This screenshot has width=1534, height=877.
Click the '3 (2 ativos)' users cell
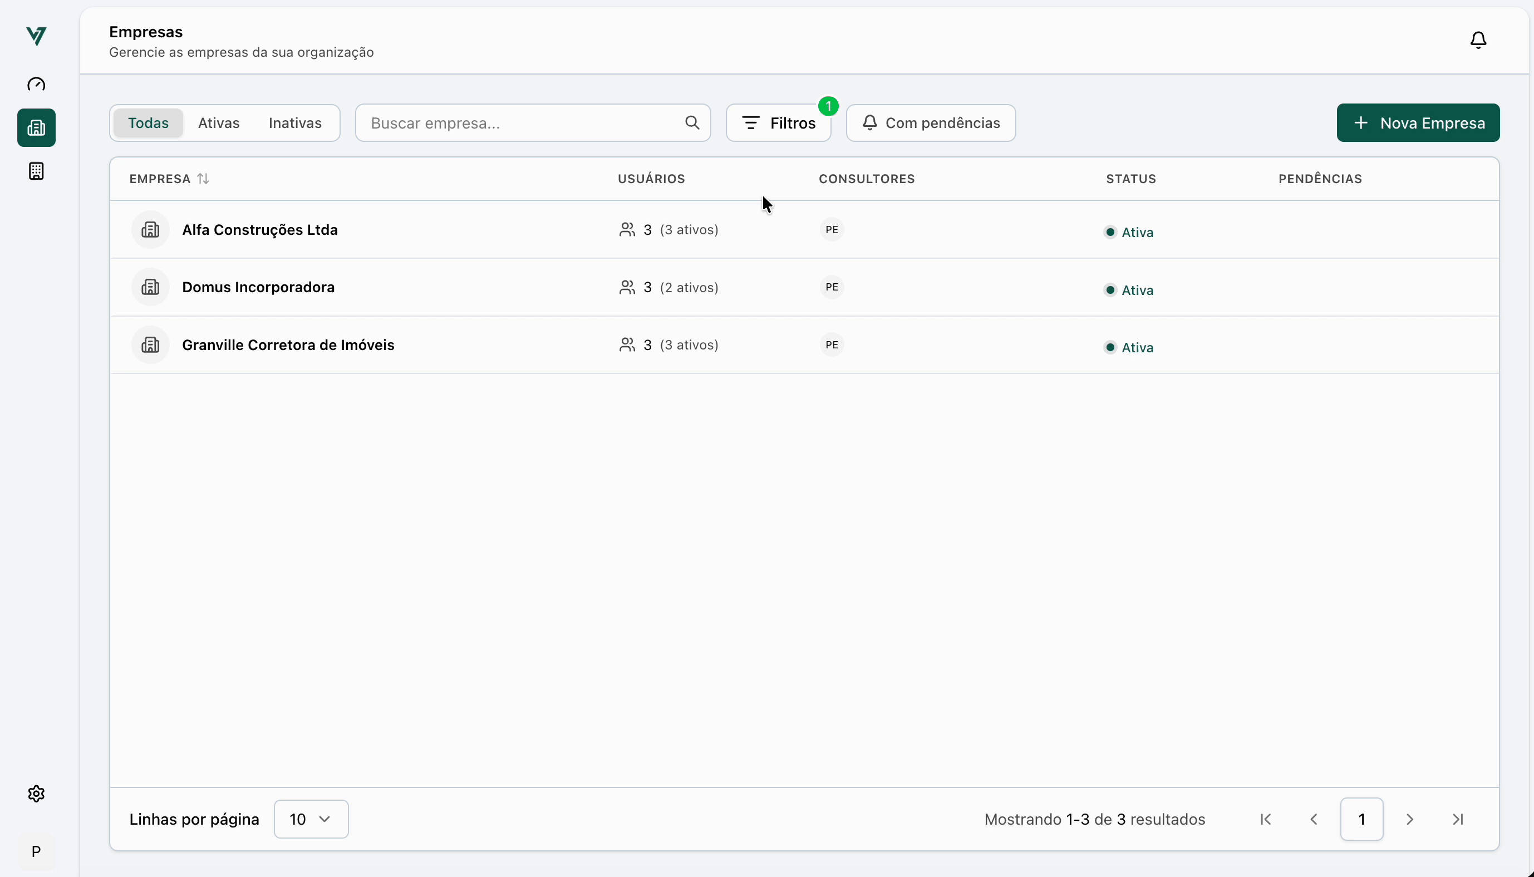pos(668,287)
